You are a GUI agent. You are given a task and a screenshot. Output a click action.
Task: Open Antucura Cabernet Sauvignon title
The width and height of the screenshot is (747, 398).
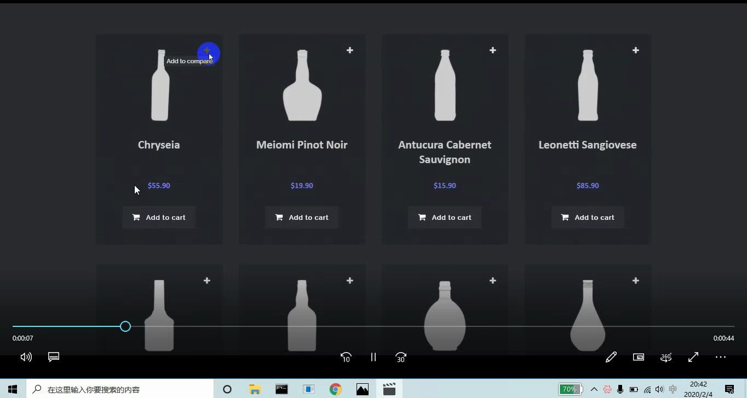point(445,152)
